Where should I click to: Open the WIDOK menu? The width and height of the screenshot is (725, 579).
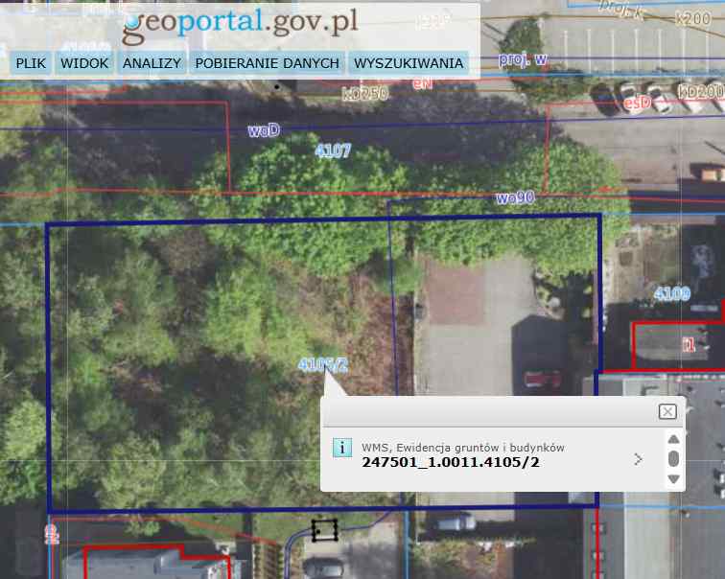tap(84, 63)
